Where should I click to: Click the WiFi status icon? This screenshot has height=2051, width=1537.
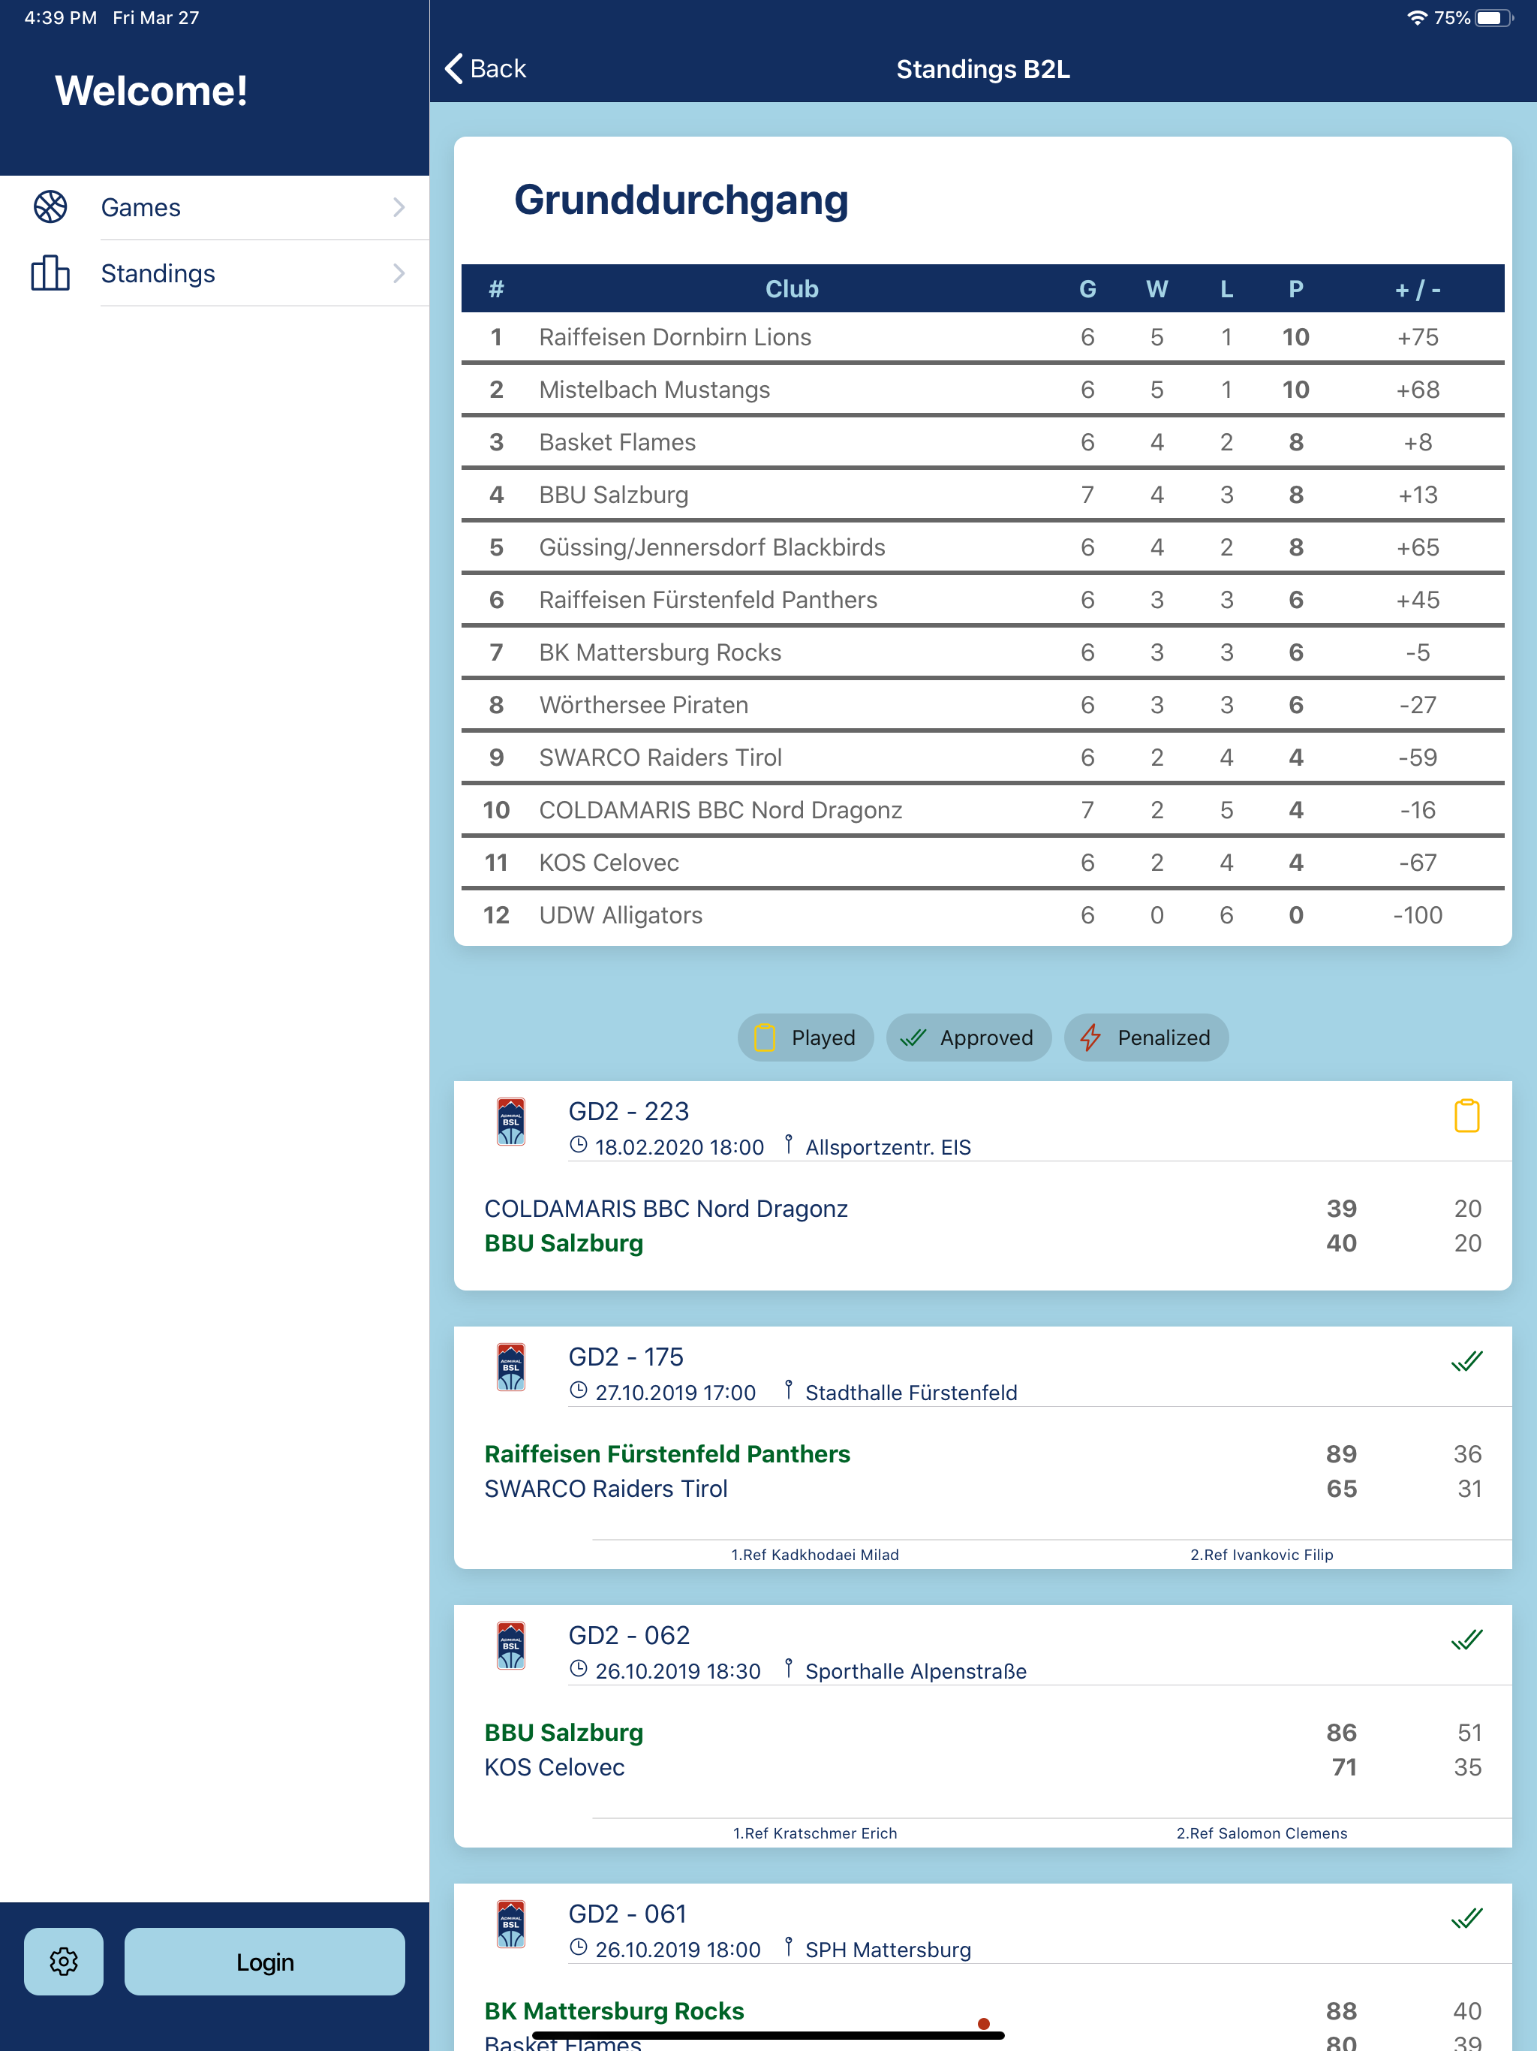pos(1416,17)
